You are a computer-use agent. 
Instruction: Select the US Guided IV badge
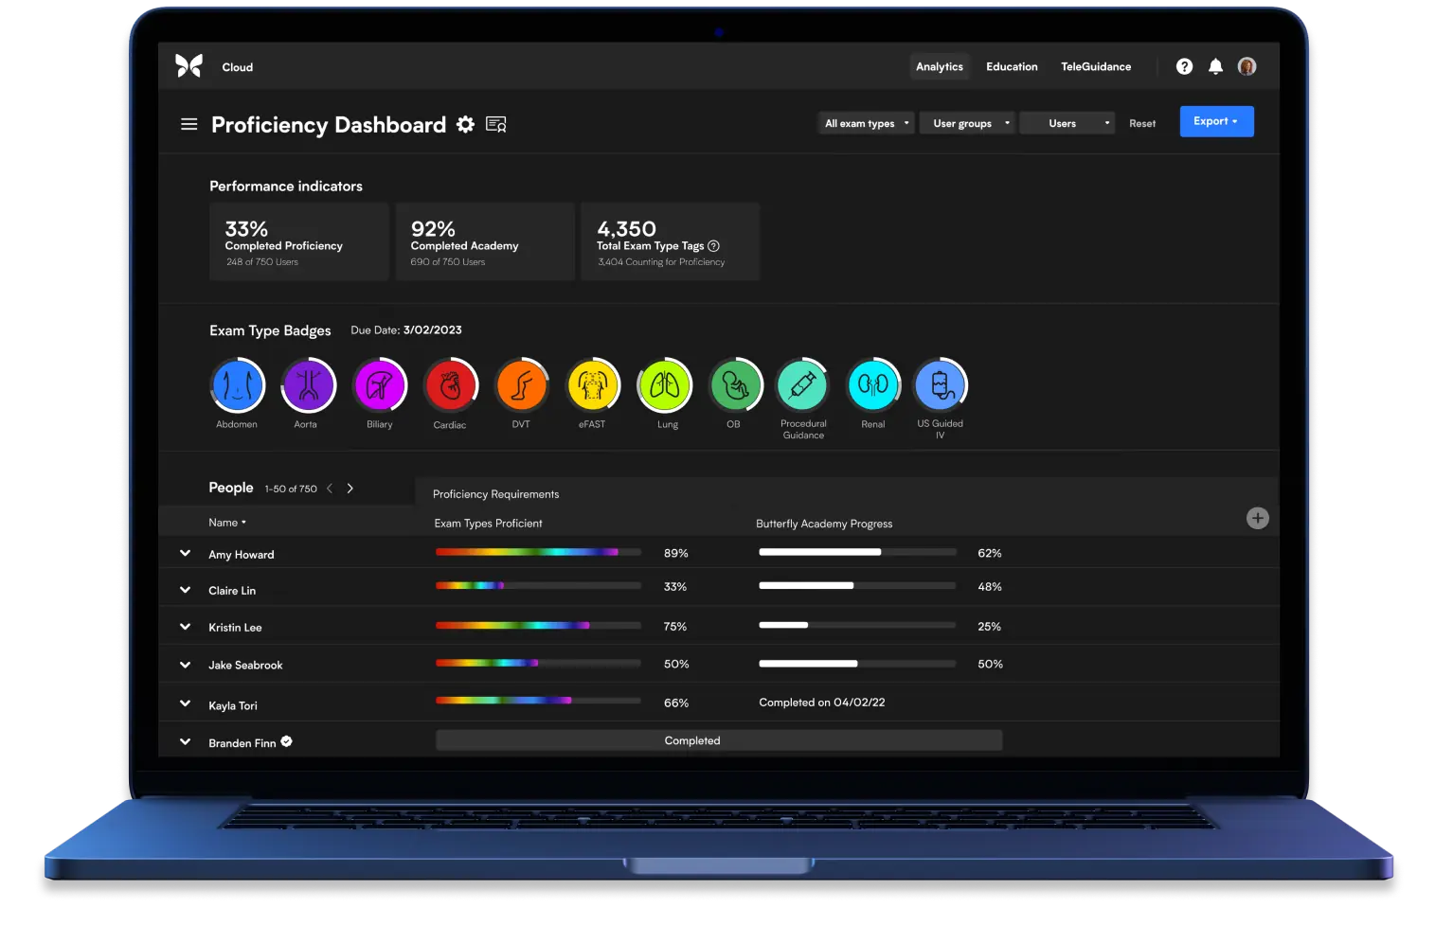click(941, 384)
